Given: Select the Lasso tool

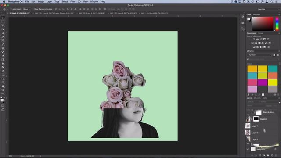Looking at the screenshot, I should (x=3, y=25).
